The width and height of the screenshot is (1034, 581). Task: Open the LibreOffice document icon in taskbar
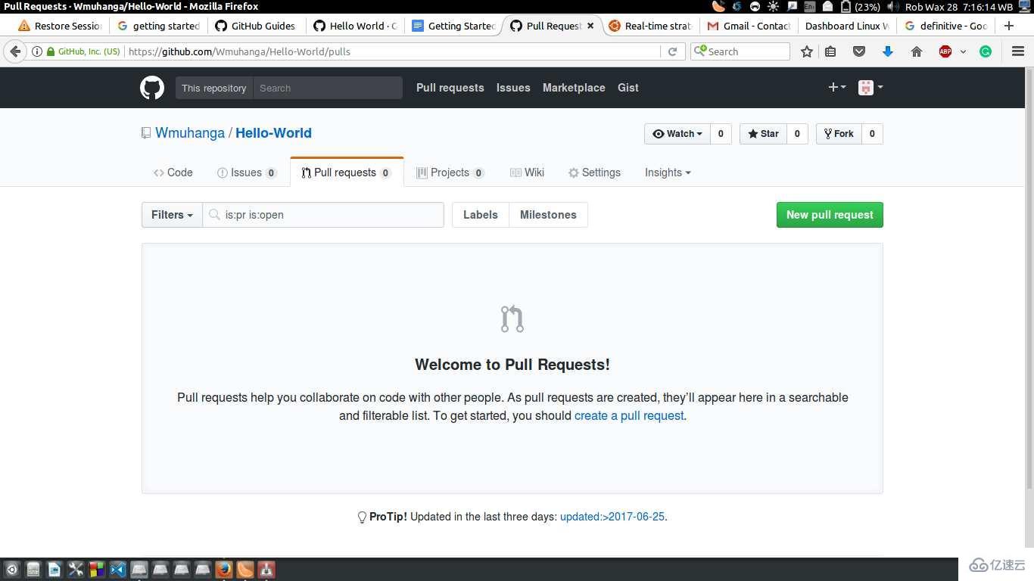pyautogui.click(x=55, y=569)
